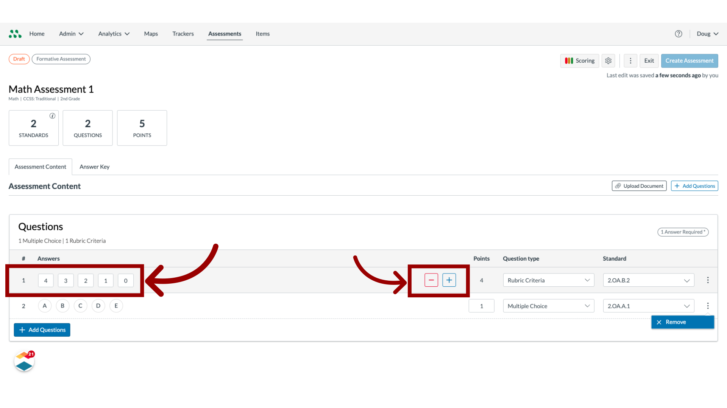Expand the Admin menu

(x=71, y=34)
